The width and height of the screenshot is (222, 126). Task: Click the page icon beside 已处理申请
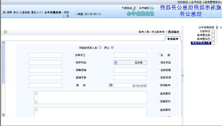pos(213,39)
